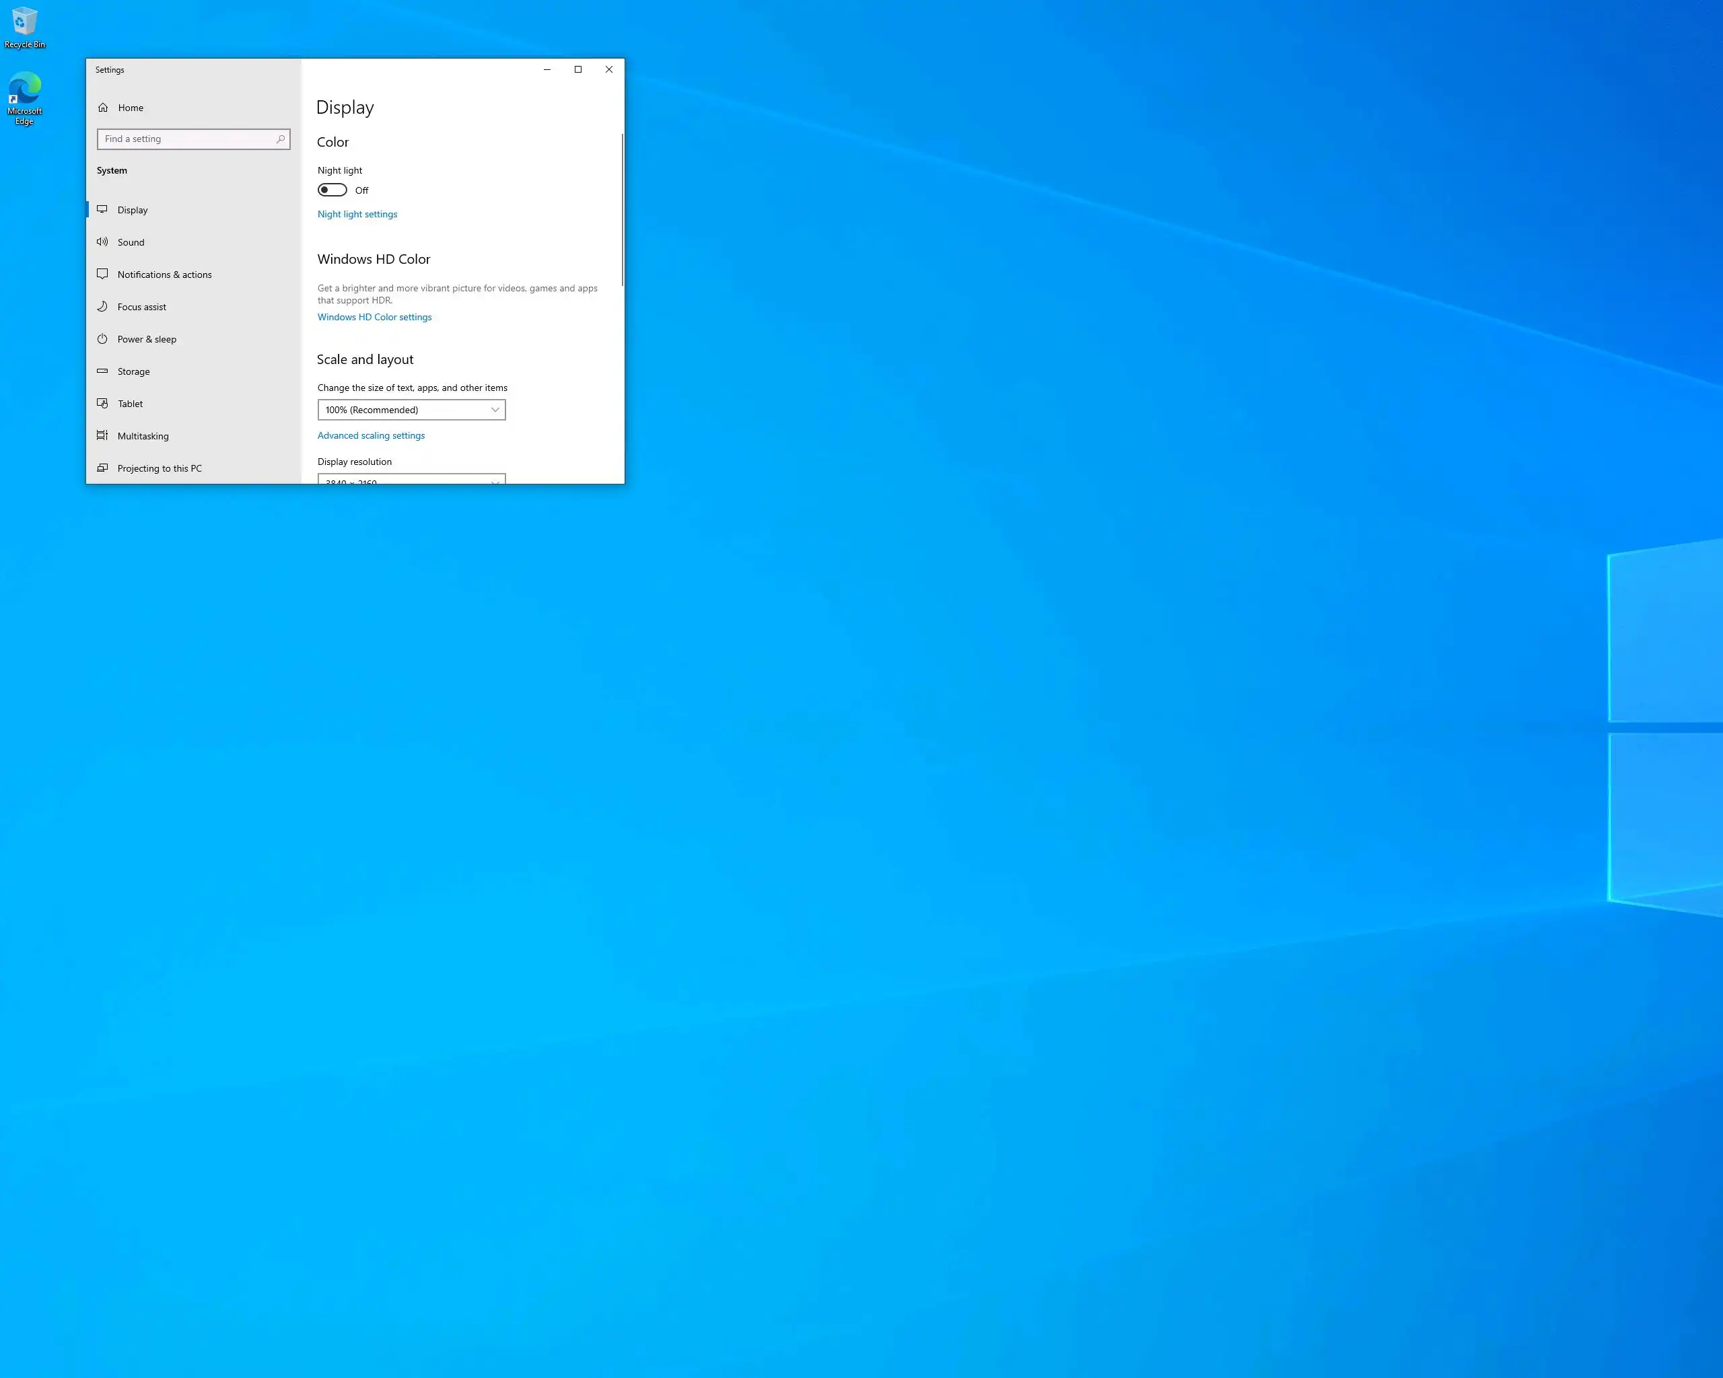Select the Microsoft Edge desktop shortcut
Screen dimensions: 1723x1378
tap(24, 89)
